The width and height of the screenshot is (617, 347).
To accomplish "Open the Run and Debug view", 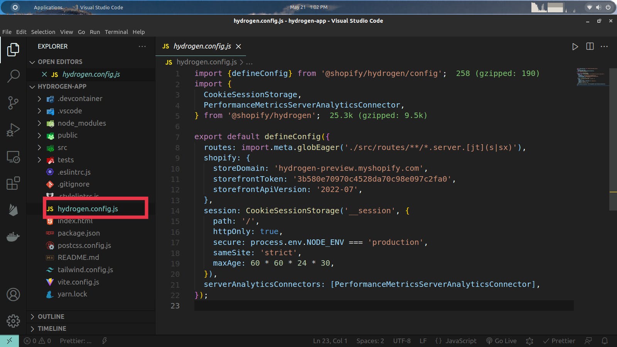I will [13, 130].
